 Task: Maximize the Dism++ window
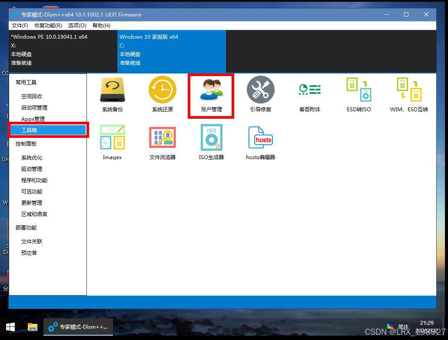tap(406, 15)
